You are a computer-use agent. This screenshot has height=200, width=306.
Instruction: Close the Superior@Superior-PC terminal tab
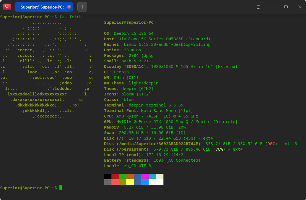point(69,7)
